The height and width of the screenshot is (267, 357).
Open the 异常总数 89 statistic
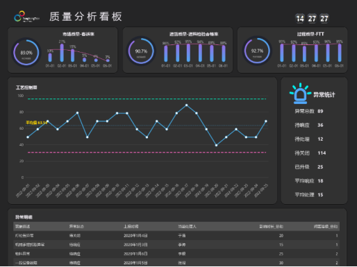(x=309, y=111)
